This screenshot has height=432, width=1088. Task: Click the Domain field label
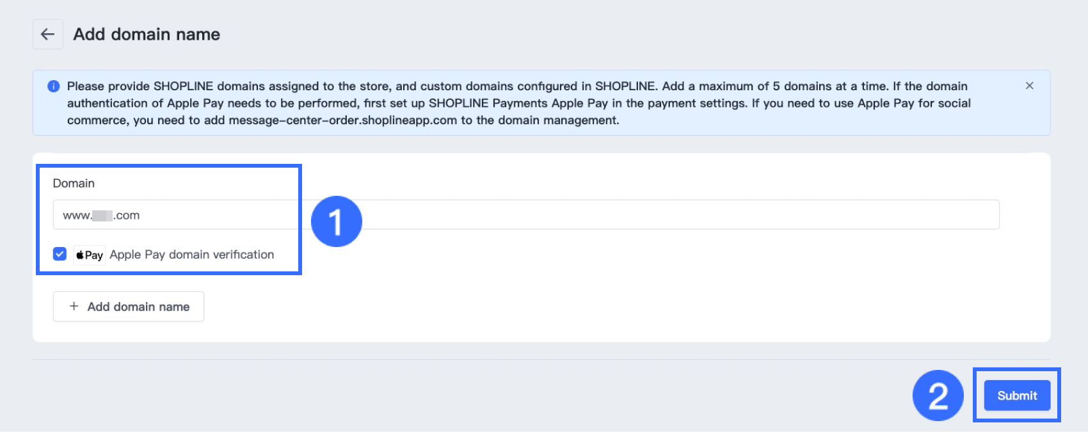tap(74, 184)
